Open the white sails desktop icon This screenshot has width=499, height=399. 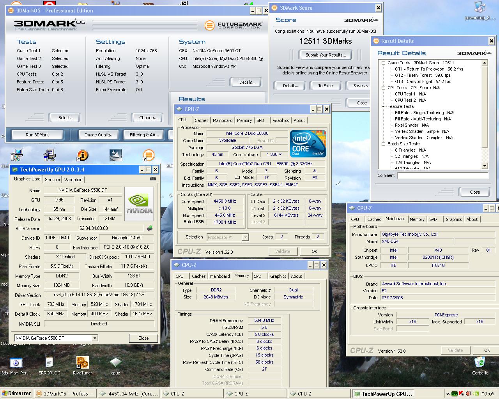coord(116,155)
